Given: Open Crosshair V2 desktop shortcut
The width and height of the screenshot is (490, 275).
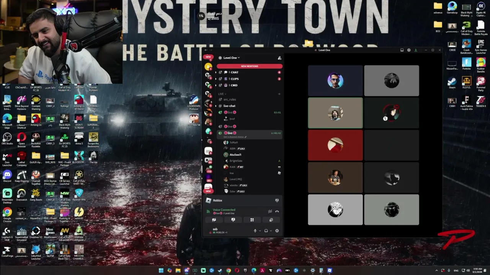Looking at the screenshot, I should tap(36, 233).
